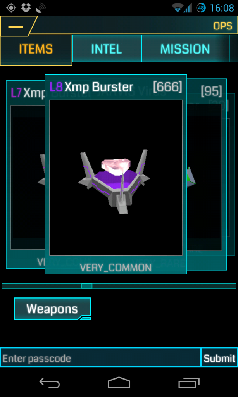238x397 pixels.
Task: Click the inventory carousel scrollbar handle
Action: point(87,286)
